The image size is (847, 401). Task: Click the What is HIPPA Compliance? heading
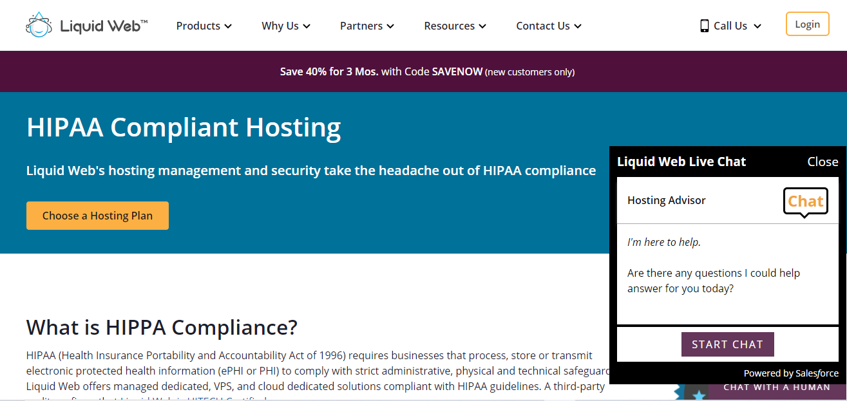(x=162, y=327)
